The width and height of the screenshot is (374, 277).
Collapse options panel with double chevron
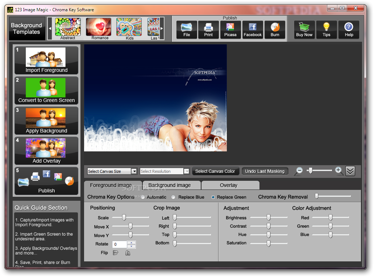(x=350, y=171)
